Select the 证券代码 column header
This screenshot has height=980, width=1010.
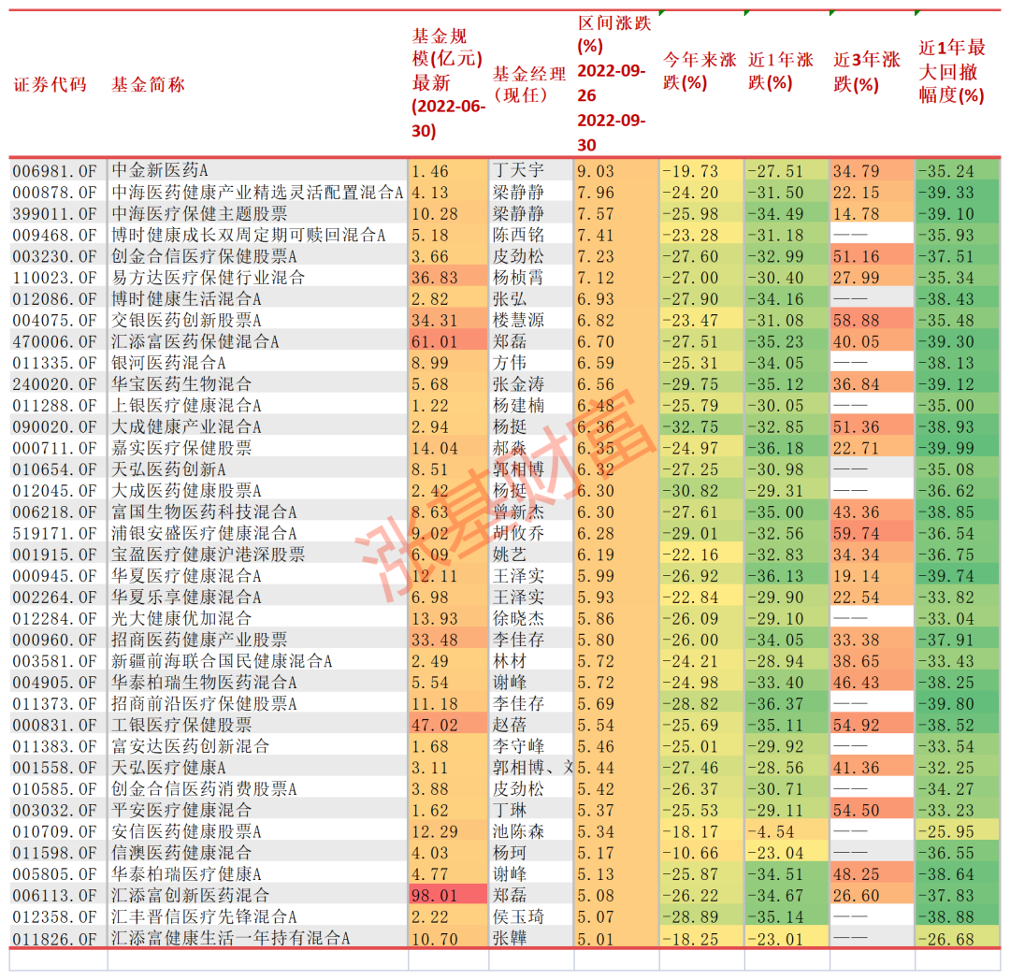[50, 84]
